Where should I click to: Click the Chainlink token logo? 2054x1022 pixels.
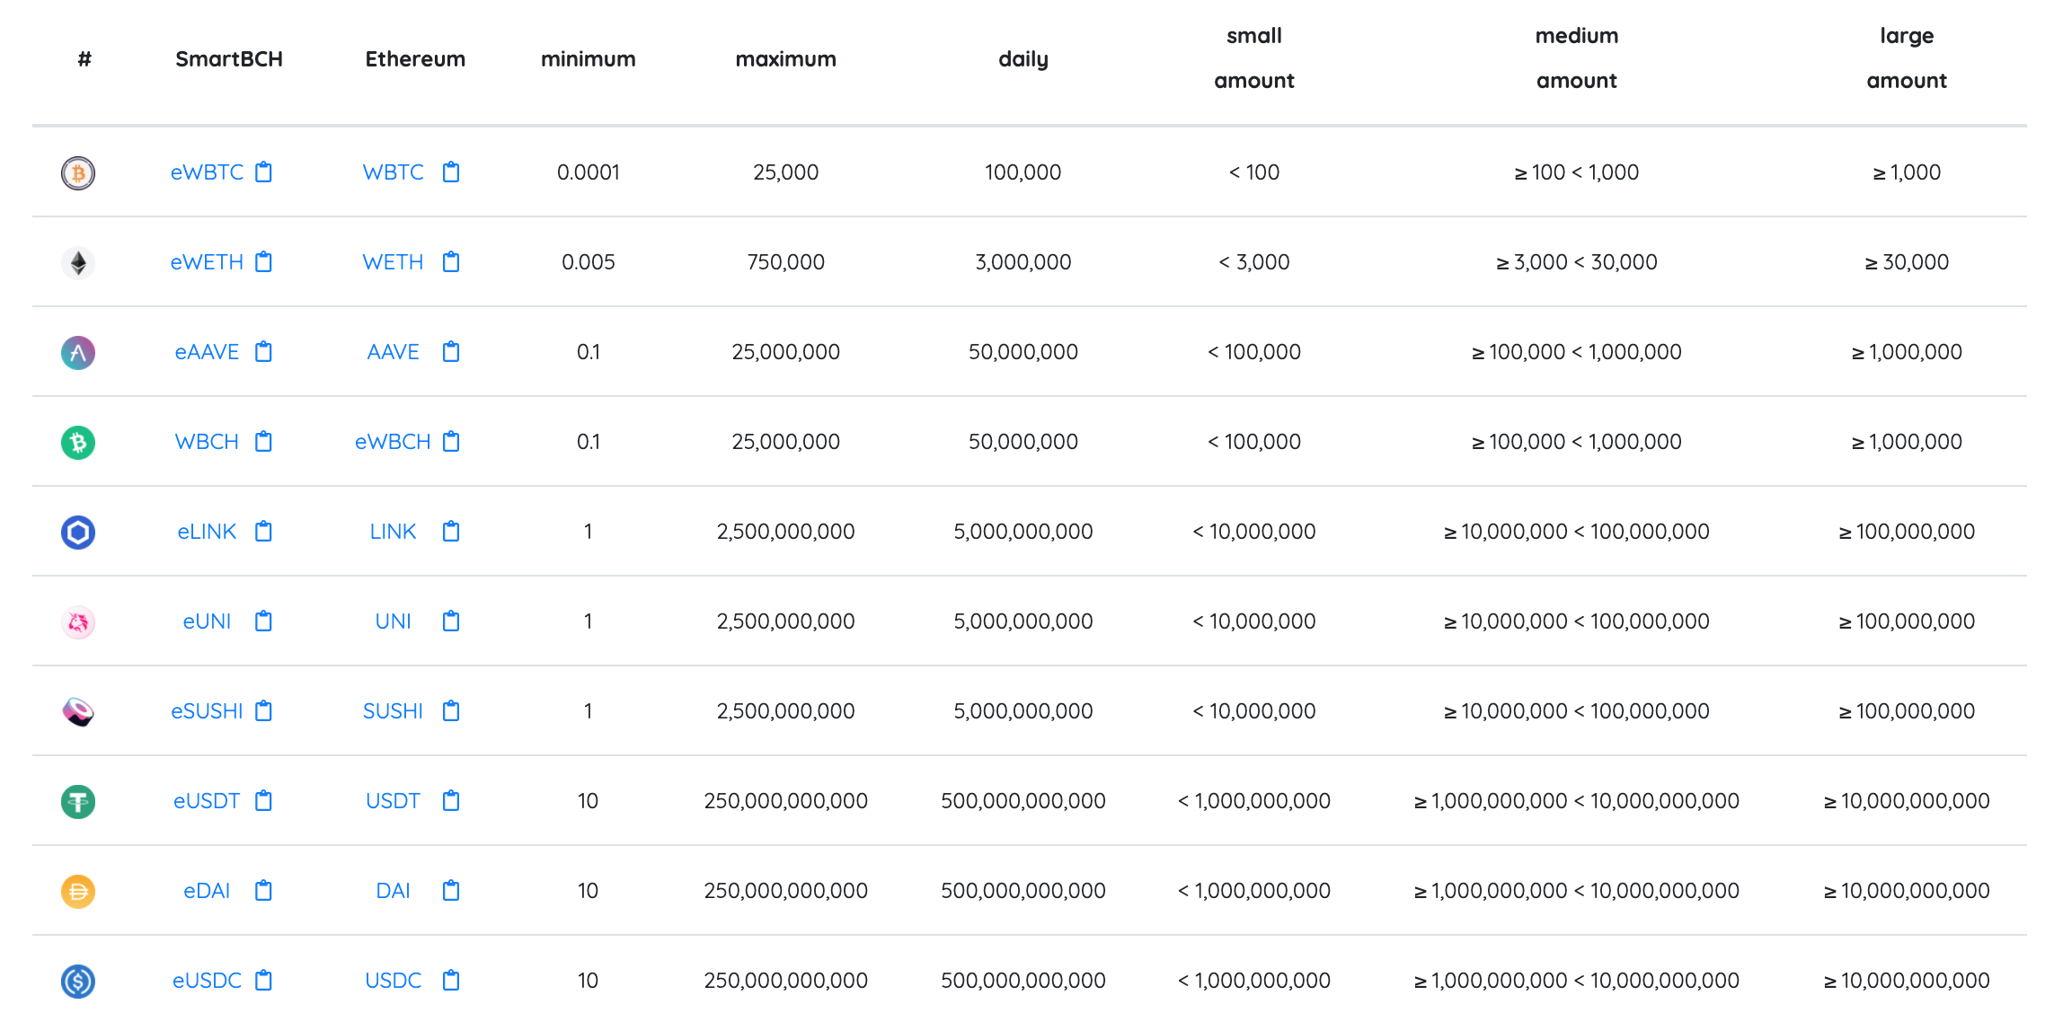(78, 532)
